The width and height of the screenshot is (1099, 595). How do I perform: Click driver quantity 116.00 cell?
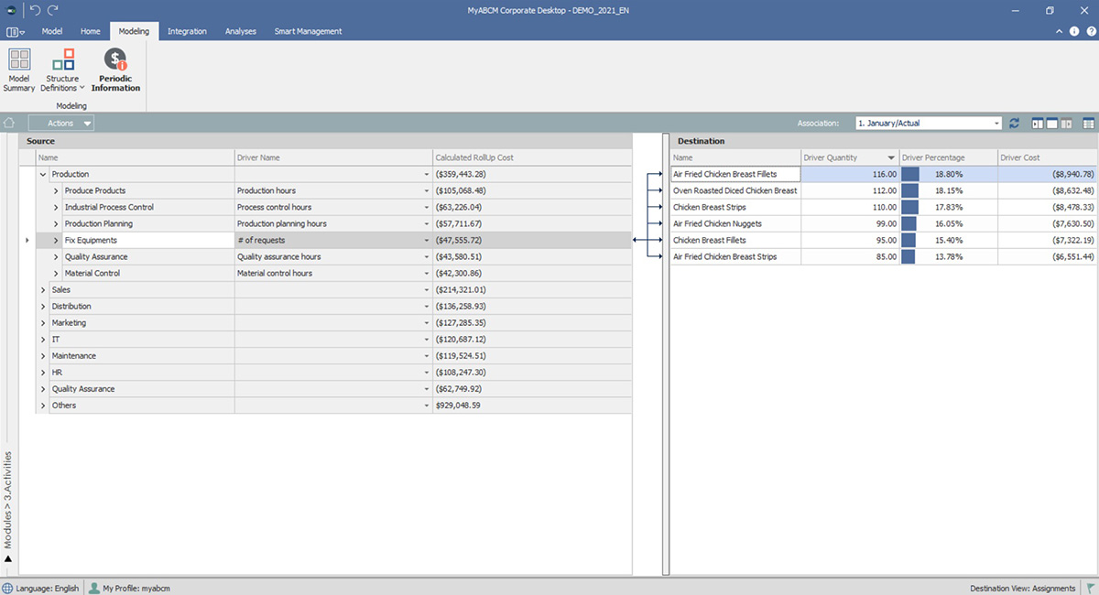(x=849, y=174)
